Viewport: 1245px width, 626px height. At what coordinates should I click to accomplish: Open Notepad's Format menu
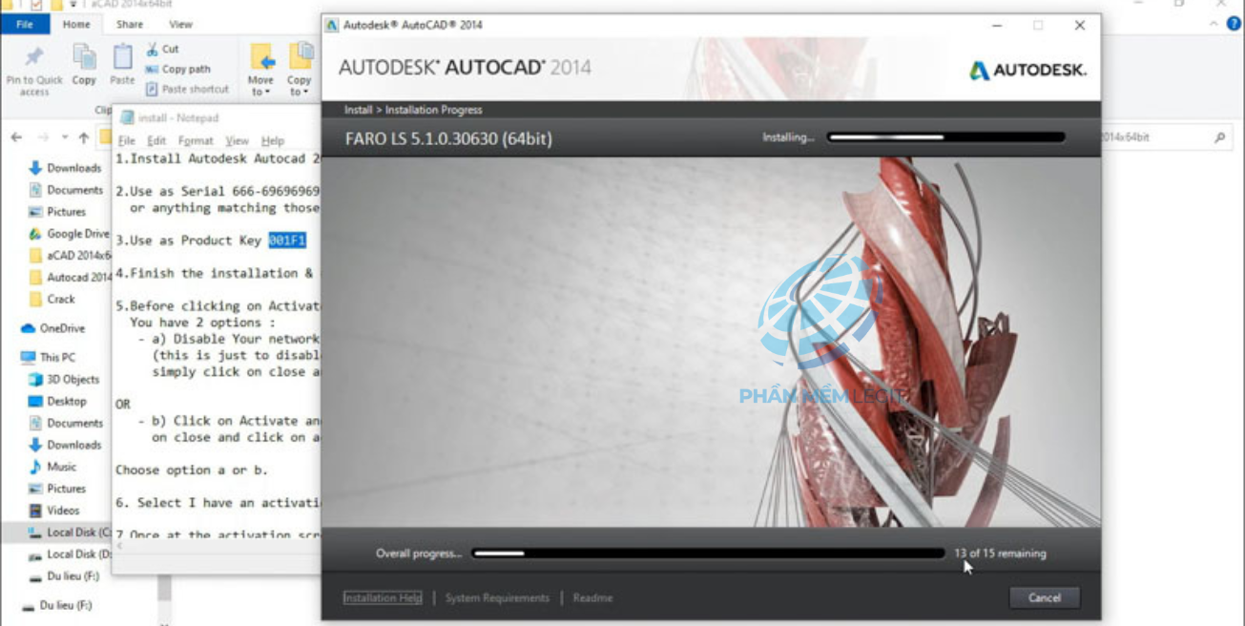pos(196,141)
